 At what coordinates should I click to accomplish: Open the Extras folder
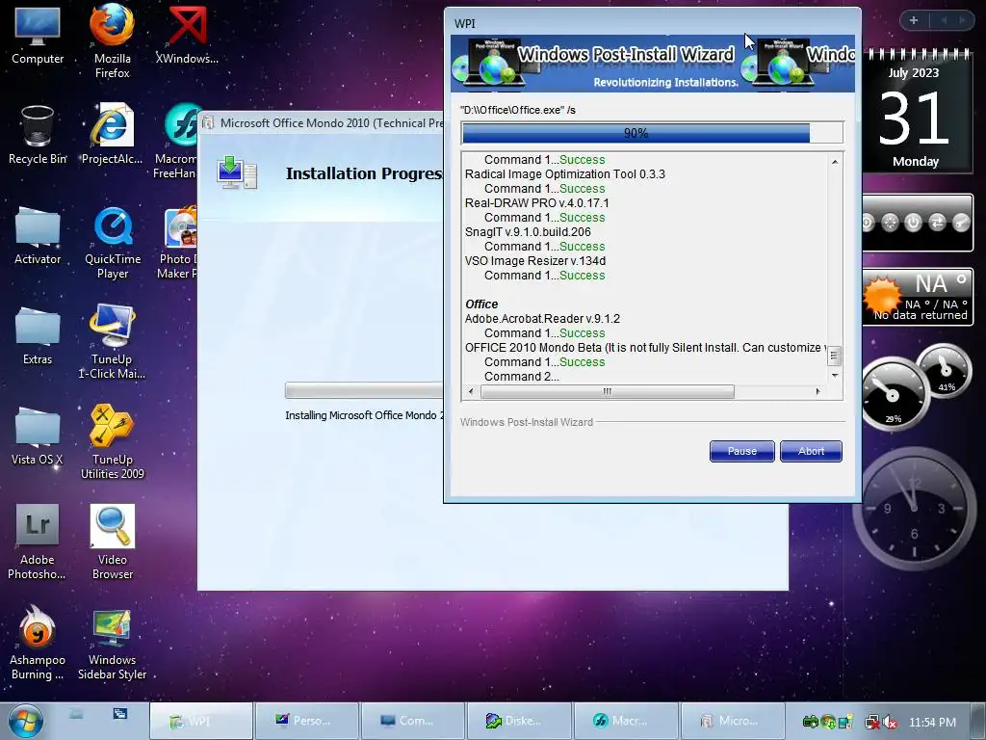pos(38,336)
